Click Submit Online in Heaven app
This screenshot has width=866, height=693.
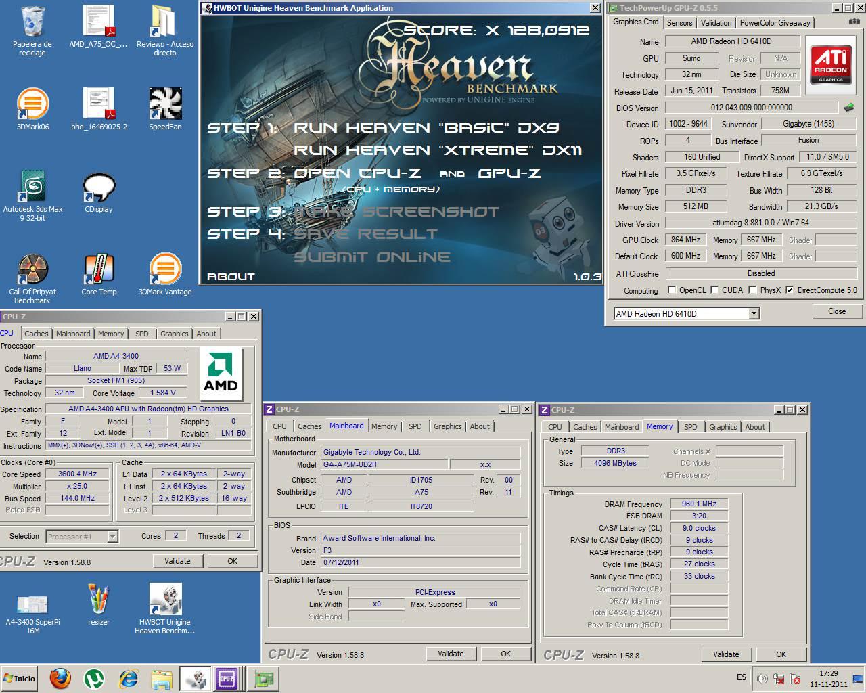pos(371,257)
